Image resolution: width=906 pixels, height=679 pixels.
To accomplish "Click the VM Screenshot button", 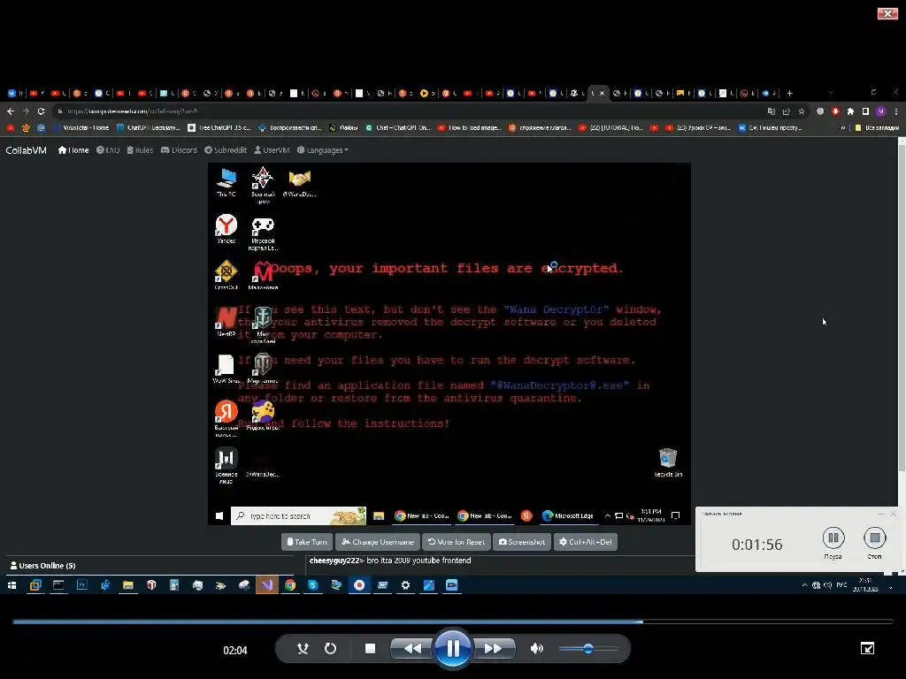I will coord(522,542).
